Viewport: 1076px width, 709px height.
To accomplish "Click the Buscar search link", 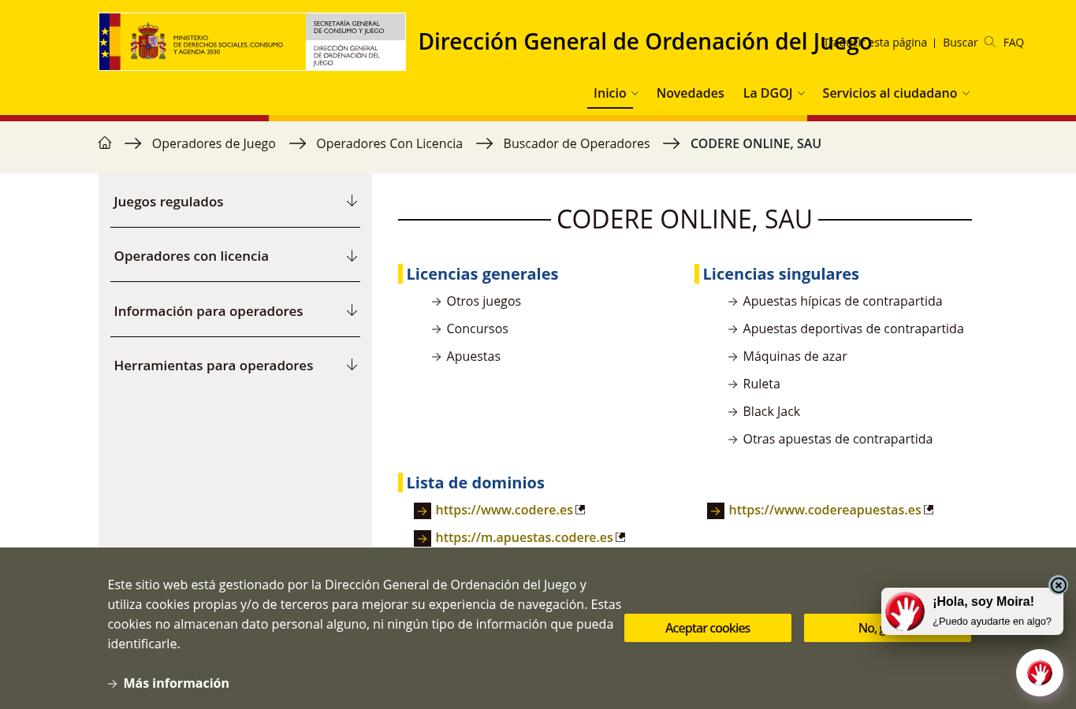I will pos(960,43).
